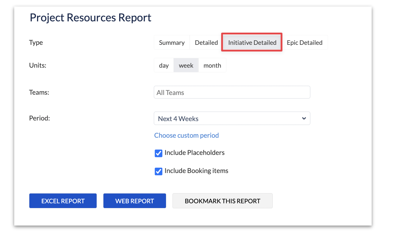Switch to the Detailed report type

click(206, 43)
